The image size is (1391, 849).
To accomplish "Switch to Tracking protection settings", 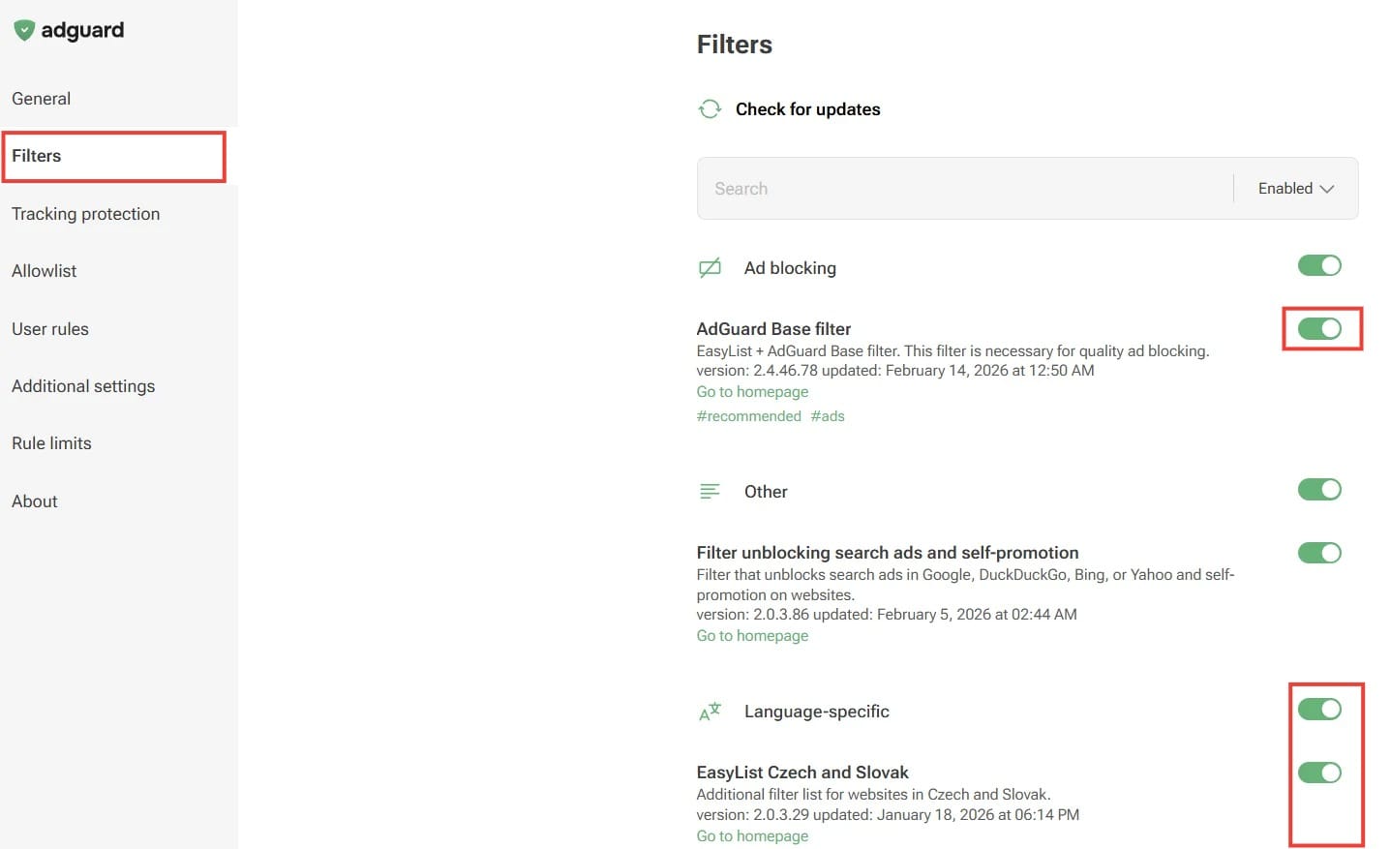I will pyautogui.click(x=85, y=214).
